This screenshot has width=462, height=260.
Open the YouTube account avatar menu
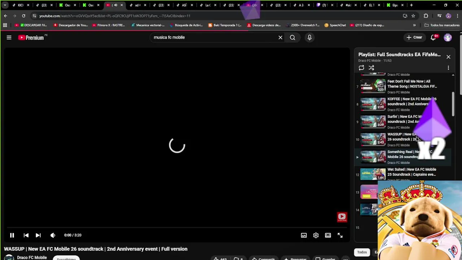pos(448,37)
